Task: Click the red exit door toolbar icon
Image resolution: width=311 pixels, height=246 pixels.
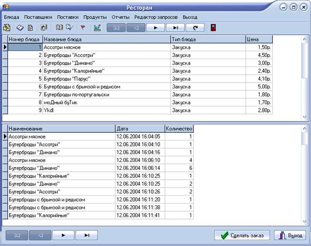Action: point(214,28)
